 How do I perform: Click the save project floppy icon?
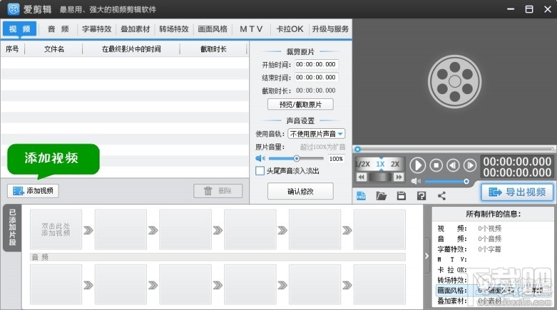402,196
